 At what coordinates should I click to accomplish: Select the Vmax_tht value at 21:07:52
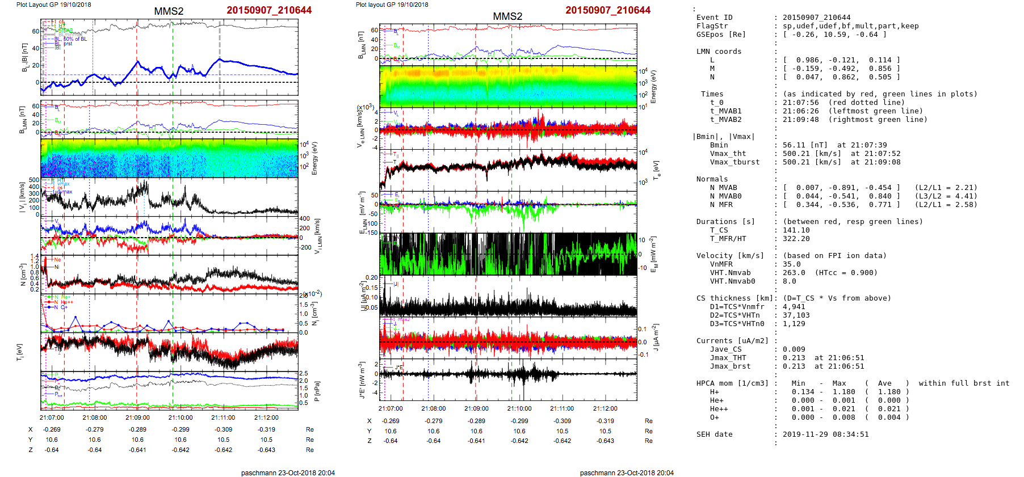pyautogui.click(x=841, y=154)
